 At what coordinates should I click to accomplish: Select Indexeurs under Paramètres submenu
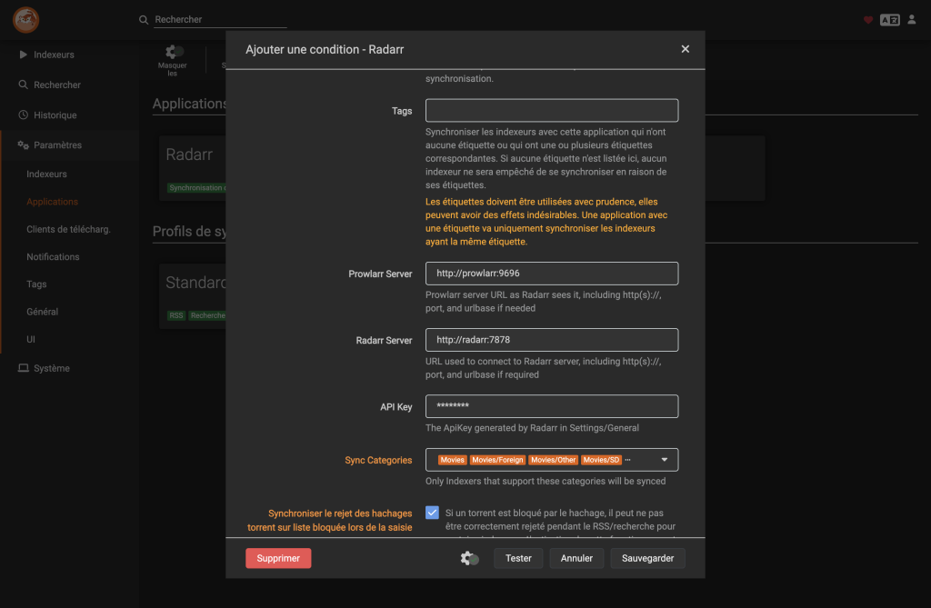coord(46,174)
